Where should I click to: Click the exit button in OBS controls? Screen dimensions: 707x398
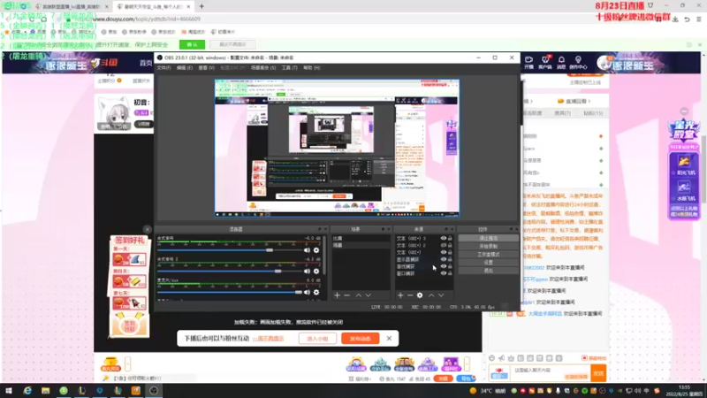pos(489,271)
